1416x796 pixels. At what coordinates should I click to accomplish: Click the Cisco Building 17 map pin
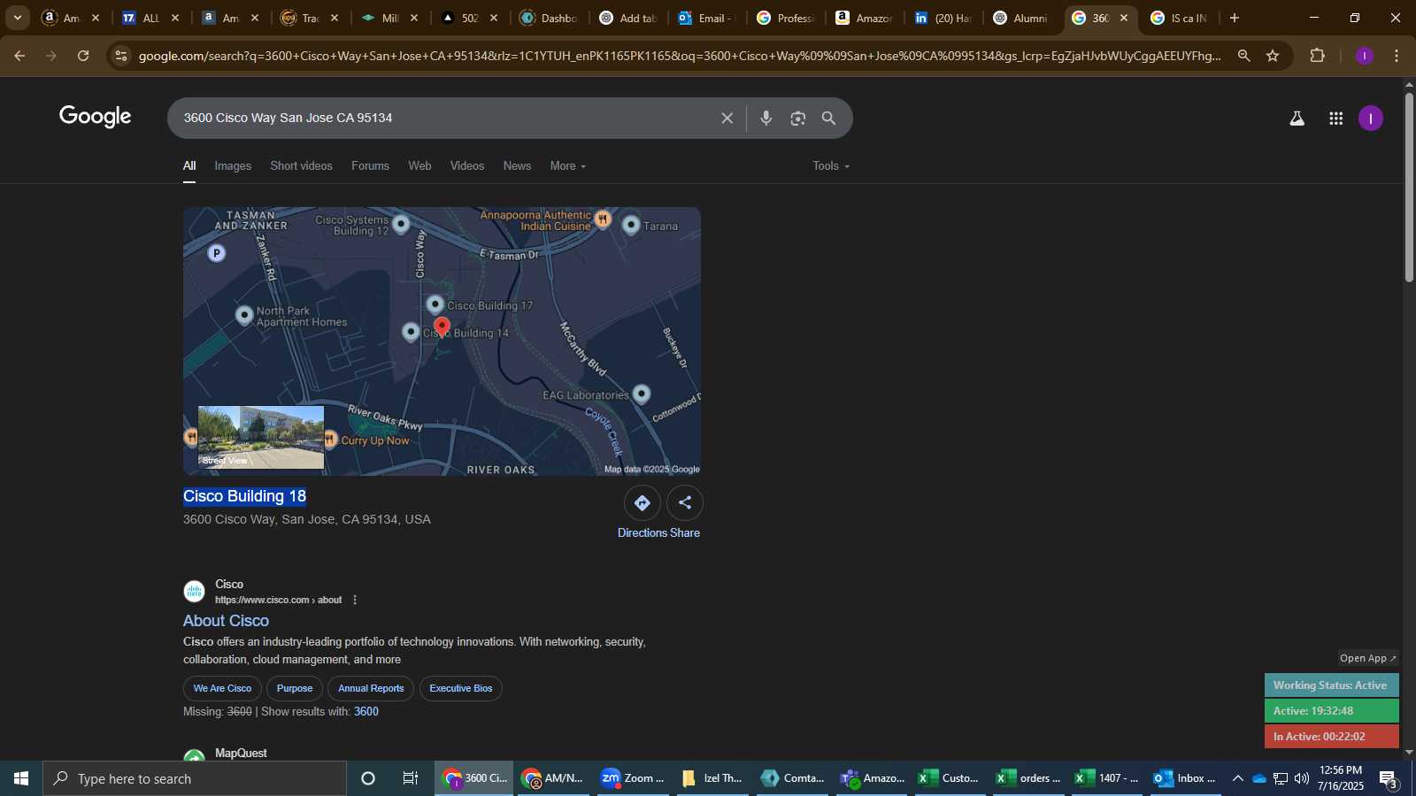click(435, 304)
